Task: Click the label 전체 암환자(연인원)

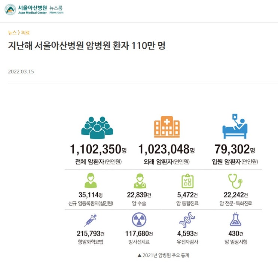Action: click(98, 162)
